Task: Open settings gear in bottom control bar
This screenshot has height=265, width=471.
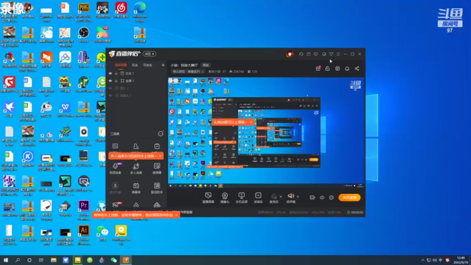Action: coord(331,197)
